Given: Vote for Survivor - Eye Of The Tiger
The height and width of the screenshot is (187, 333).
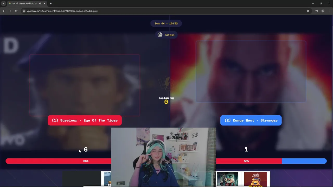Looking at the screenshot, I should coord(85,120).
